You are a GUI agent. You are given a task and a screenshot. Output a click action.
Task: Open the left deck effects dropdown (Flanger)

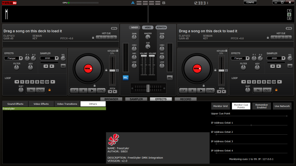pos(21,58)
